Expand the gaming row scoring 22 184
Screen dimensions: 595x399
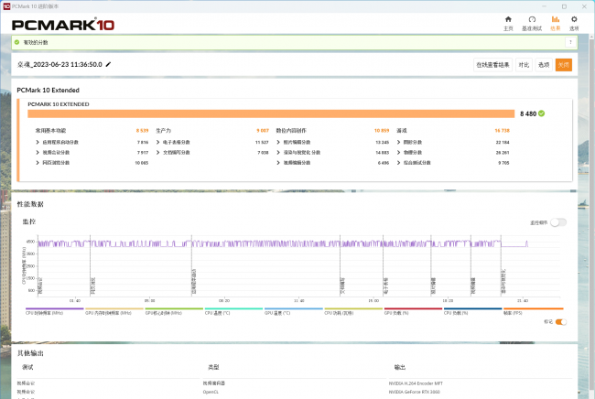[398, 142]
